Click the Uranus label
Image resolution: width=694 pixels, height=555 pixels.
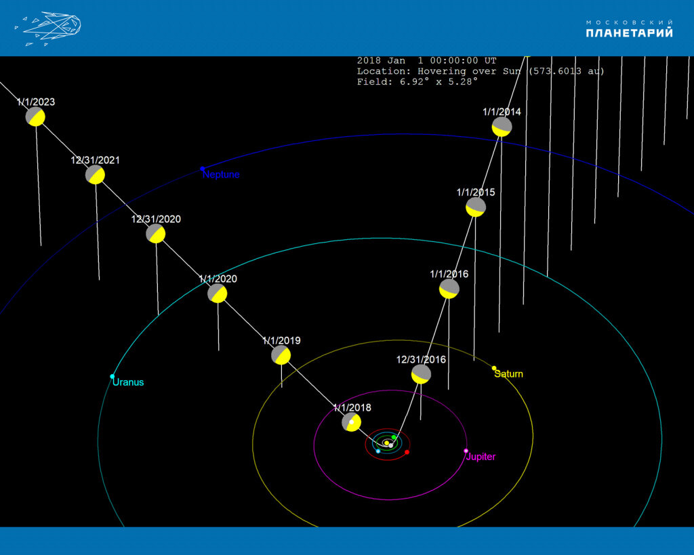(x=128, y=382)
